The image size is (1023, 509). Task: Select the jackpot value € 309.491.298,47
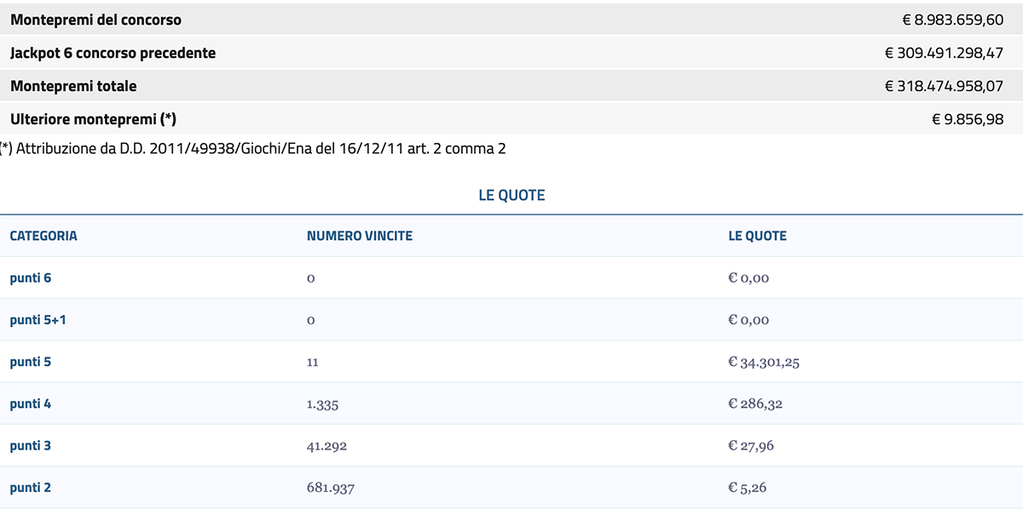click(x=945, y=53)
